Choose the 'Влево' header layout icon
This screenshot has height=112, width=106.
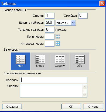(40, 61)
